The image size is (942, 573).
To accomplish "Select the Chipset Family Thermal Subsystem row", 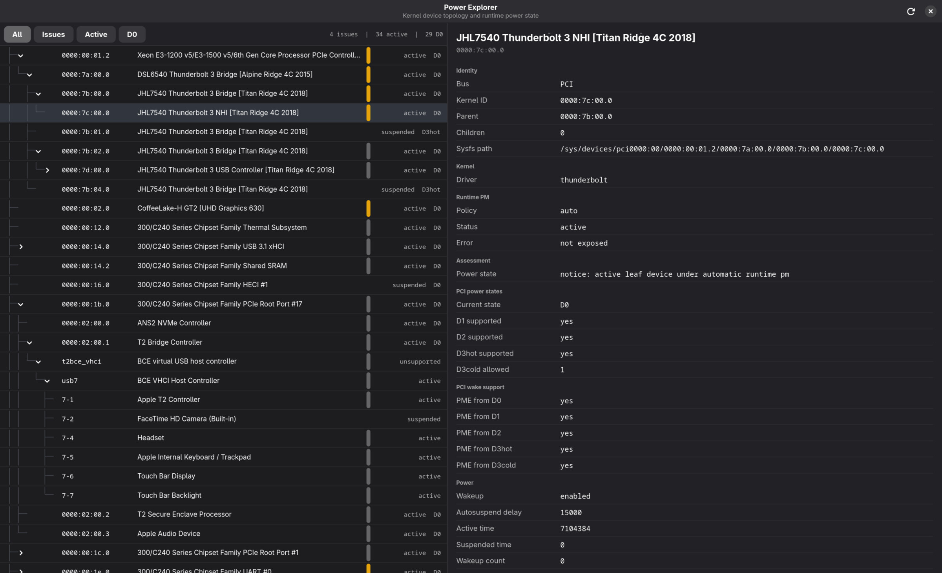I will (223, 228).
